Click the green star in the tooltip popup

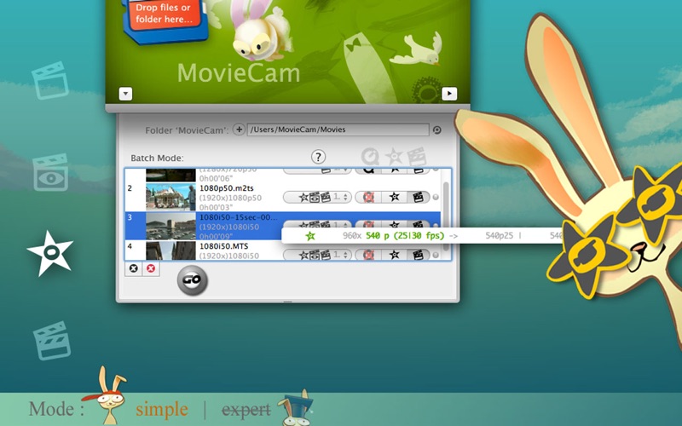click(310, 236)
